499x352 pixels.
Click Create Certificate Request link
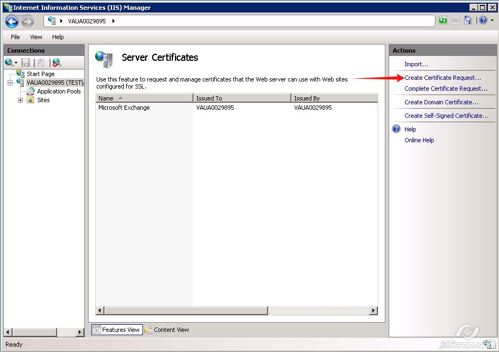442,78
